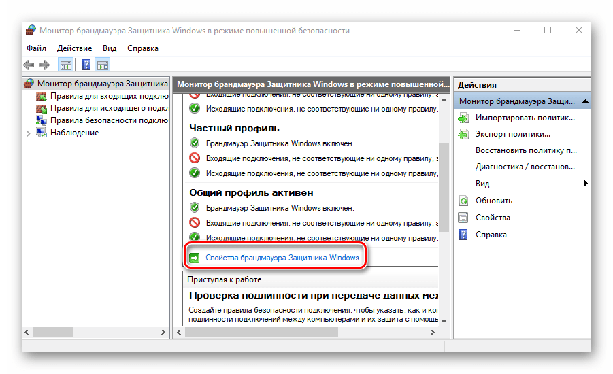Click the Частный профиль heading
613x374 pixels.
pos(234,129)
